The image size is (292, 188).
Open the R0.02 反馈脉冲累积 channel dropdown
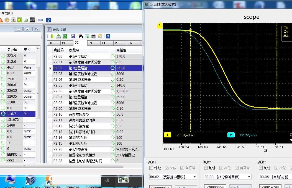coord(195,177)
